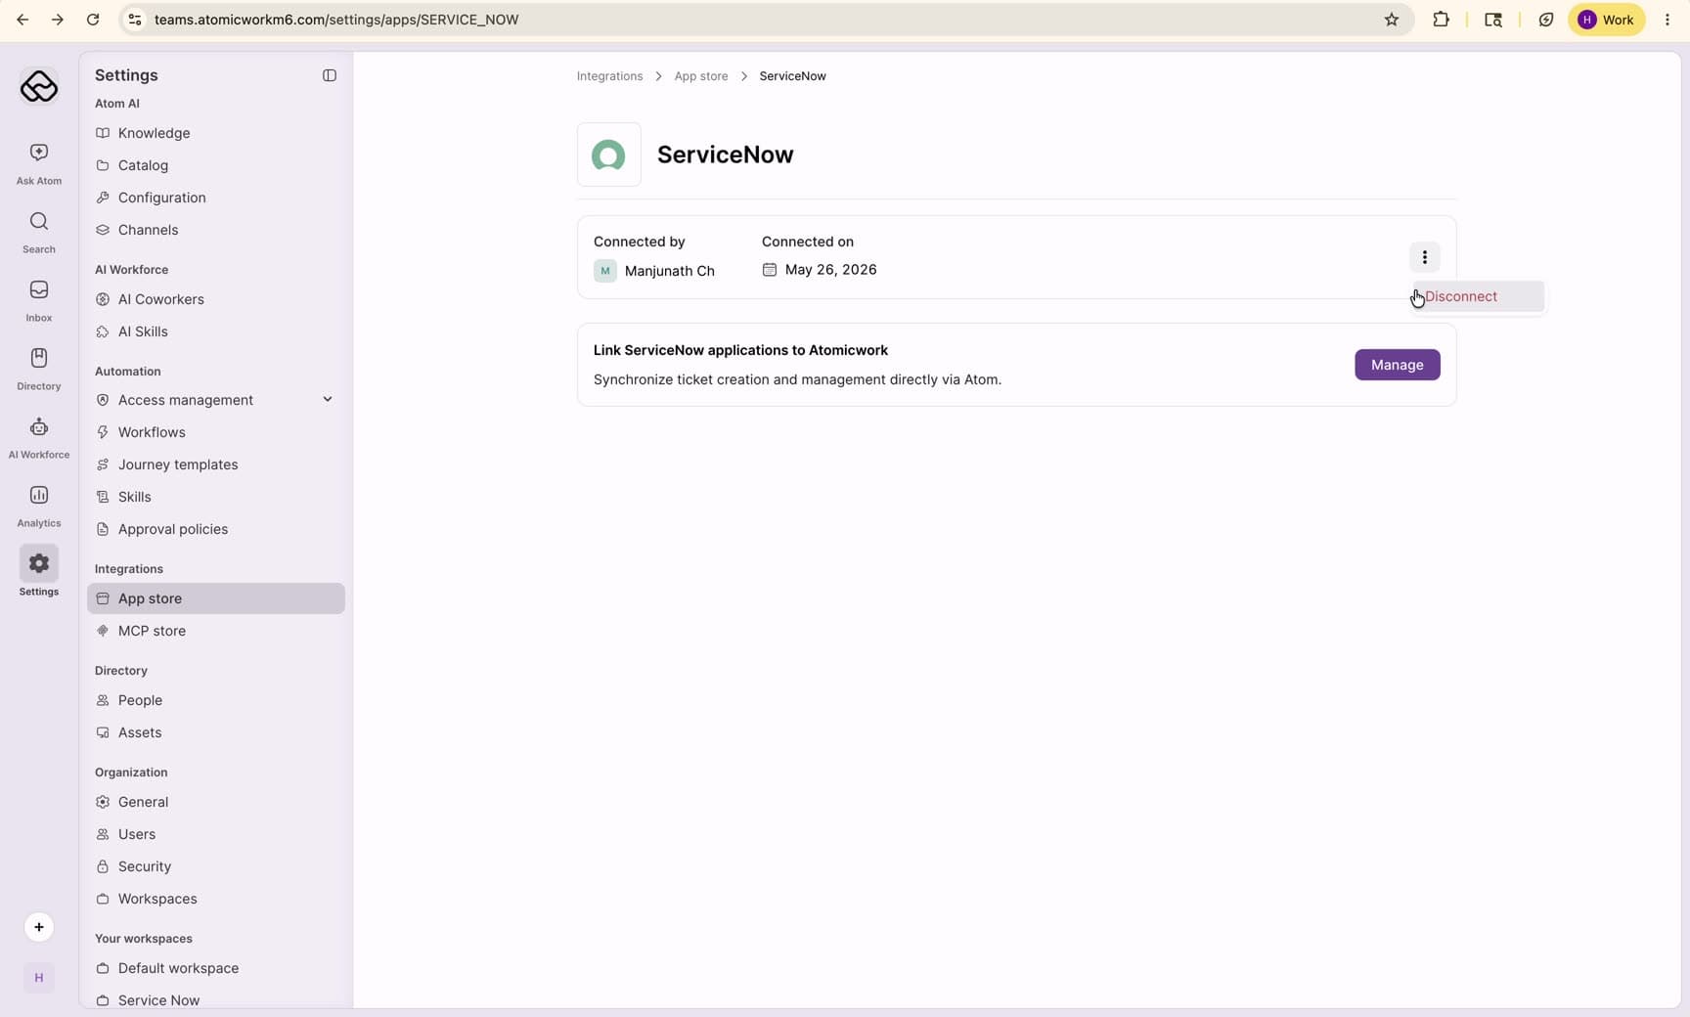The height and width of the screenshot is (1017, 1690).
Task: Open Default workspace
Action: tap(216, 968)
